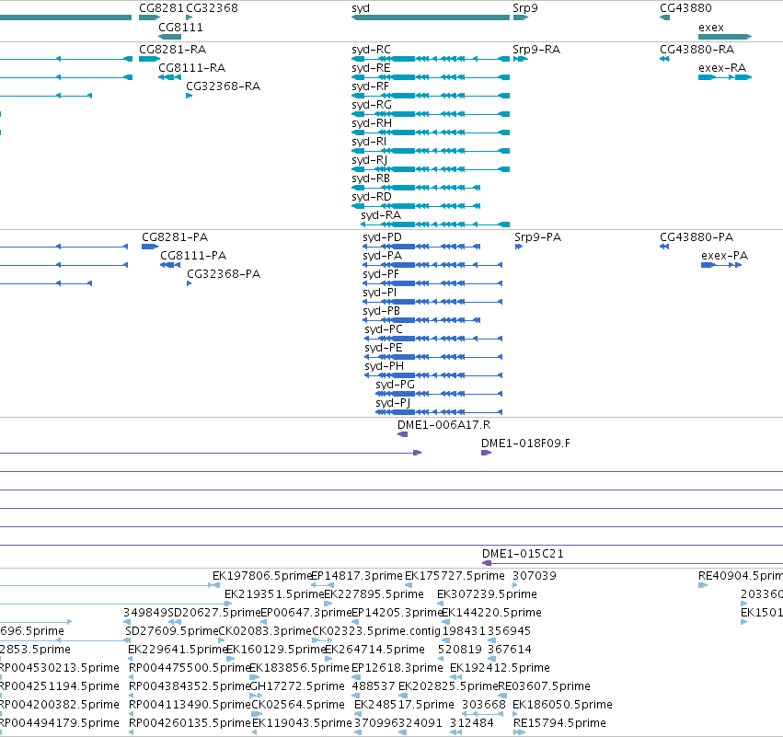The width and height of the screenshot is (783, 737).
Task: Select EST EK175727.5prime label
Action: [455, 576]
